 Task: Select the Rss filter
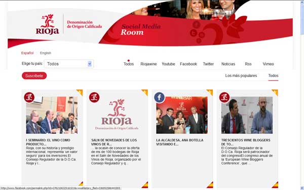coord(248,64)
